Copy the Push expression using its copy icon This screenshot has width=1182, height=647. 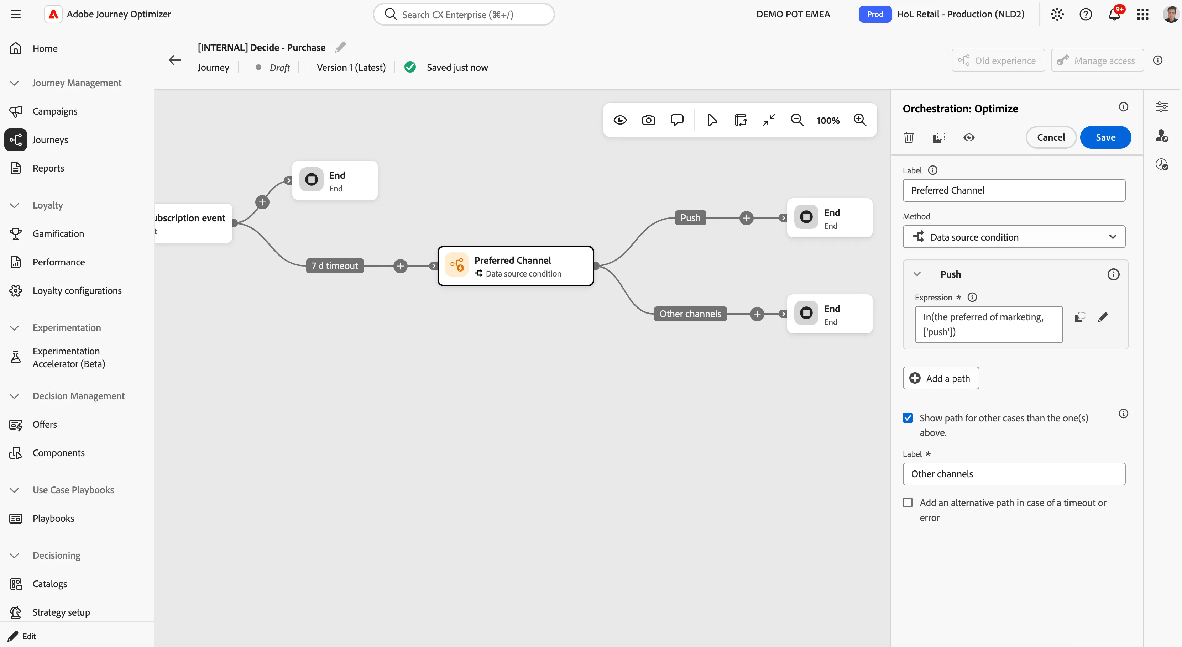pyautogui.click(x=1080, y=317)
